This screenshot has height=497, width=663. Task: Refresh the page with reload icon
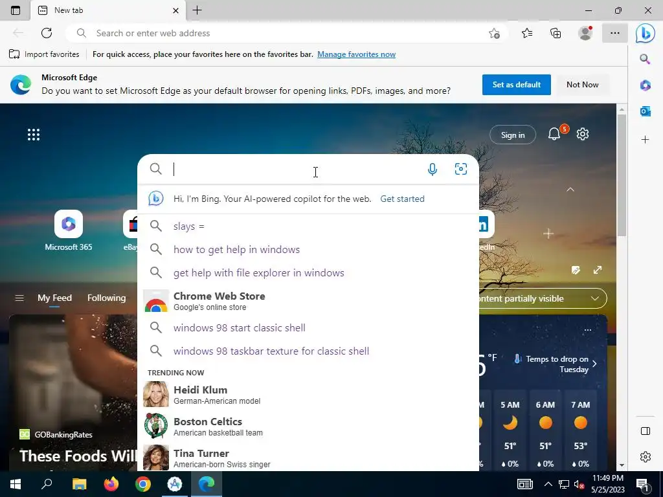point(47,33)
